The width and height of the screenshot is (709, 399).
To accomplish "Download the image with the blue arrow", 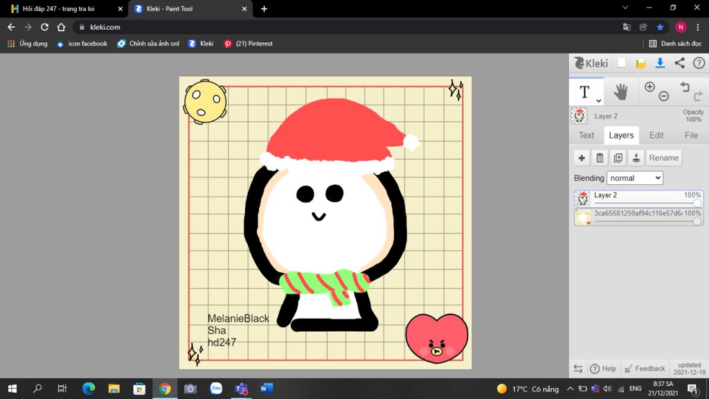I will [660, 63].
